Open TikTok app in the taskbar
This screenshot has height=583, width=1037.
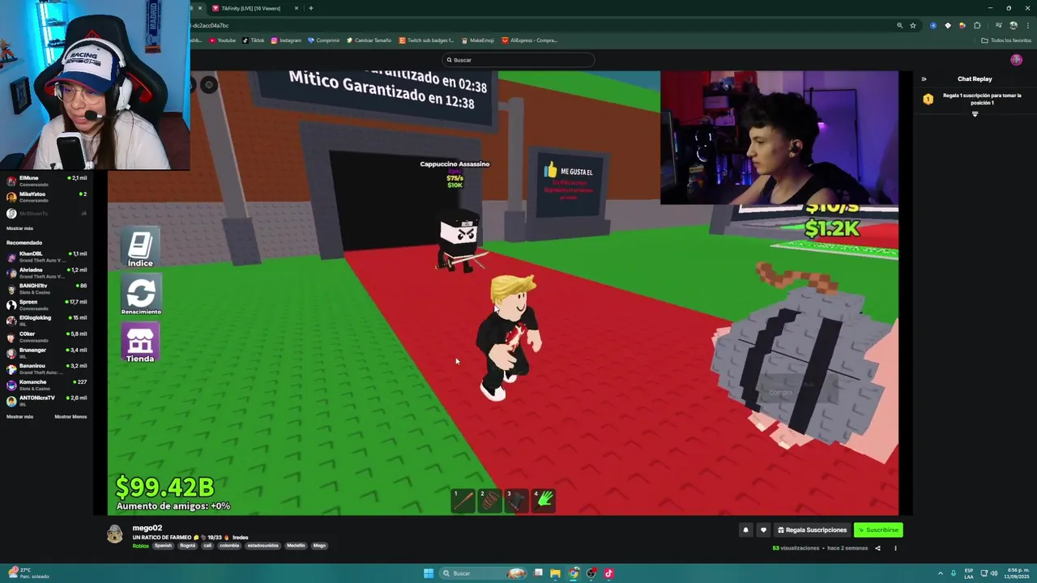(608, 573)
